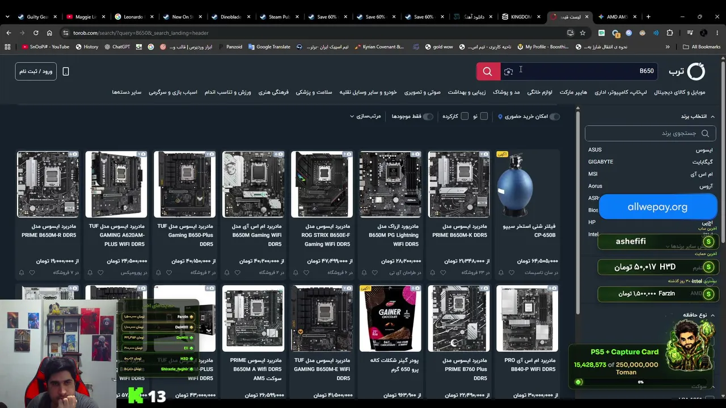726x408 pixels.
Task: Open home appliances (لوازم خانگی) category
Action: 540,92
